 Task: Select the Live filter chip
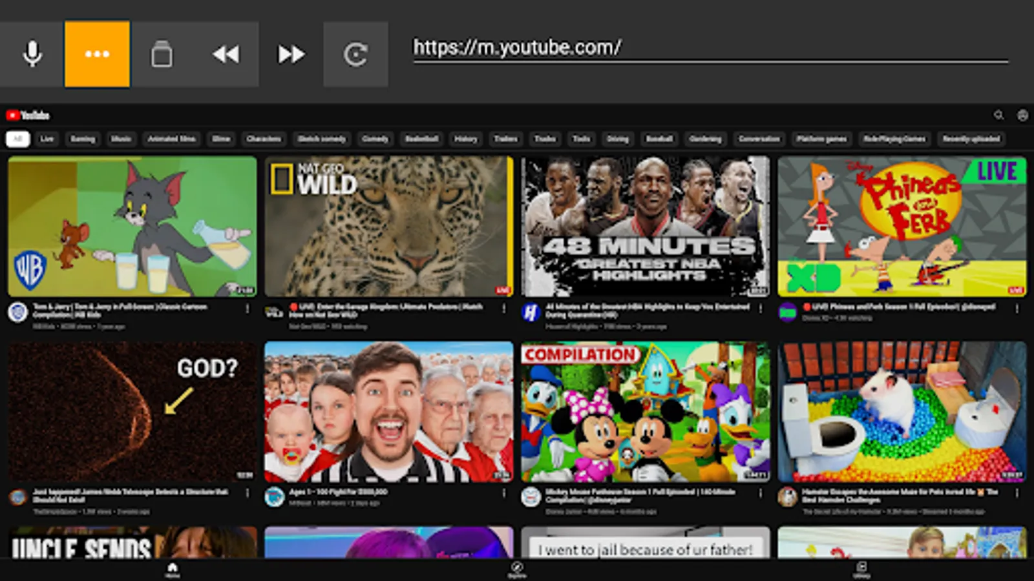pyautogui.click(x=47, y=139)
